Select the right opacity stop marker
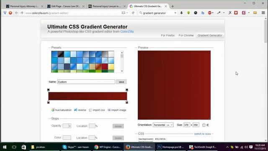The height and width of the screenshot is (151, 268). click(x=126, y=90)
